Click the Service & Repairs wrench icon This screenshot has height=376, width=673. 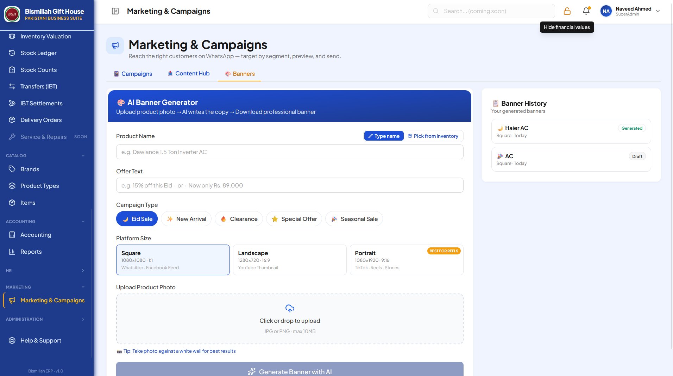tap(12, 137)
